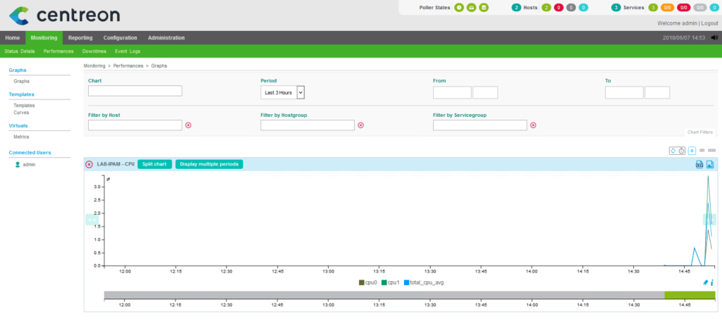This screenshot has height=324, width=722.
Task: Select two-column chart layout
Action: [x=702, y=151]
